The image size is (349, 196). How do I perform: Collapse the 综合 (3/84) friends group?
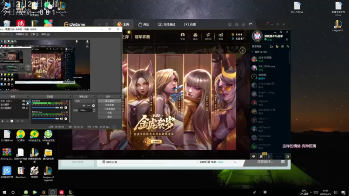(253, 52)
